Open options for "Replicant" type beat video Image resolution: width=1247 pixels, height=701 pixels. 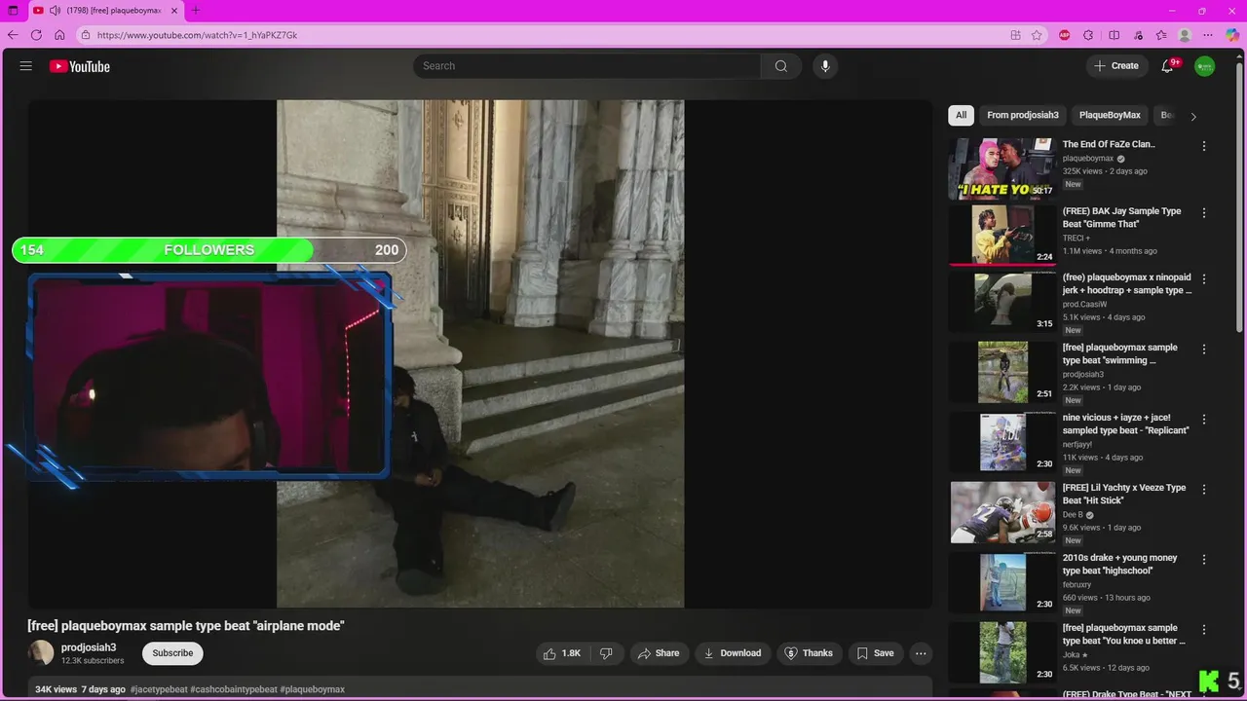(x=1204, y=419)
